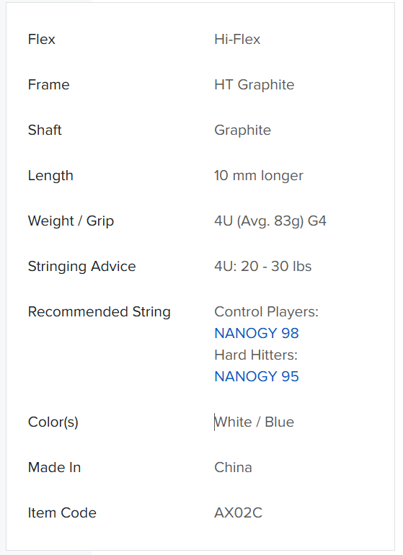Click the 4U: 20 - 30 lbs value

tap(262, 266)
